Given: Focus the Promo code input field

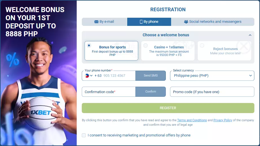Looking at the screenshot, I should pyautogui.click(x=212, y=92).
